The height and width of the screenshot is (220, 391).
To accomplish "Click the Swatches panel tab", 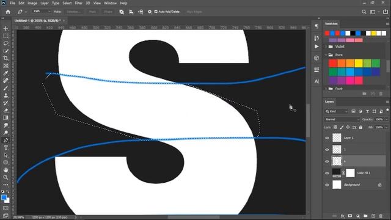I will point(331,24).
